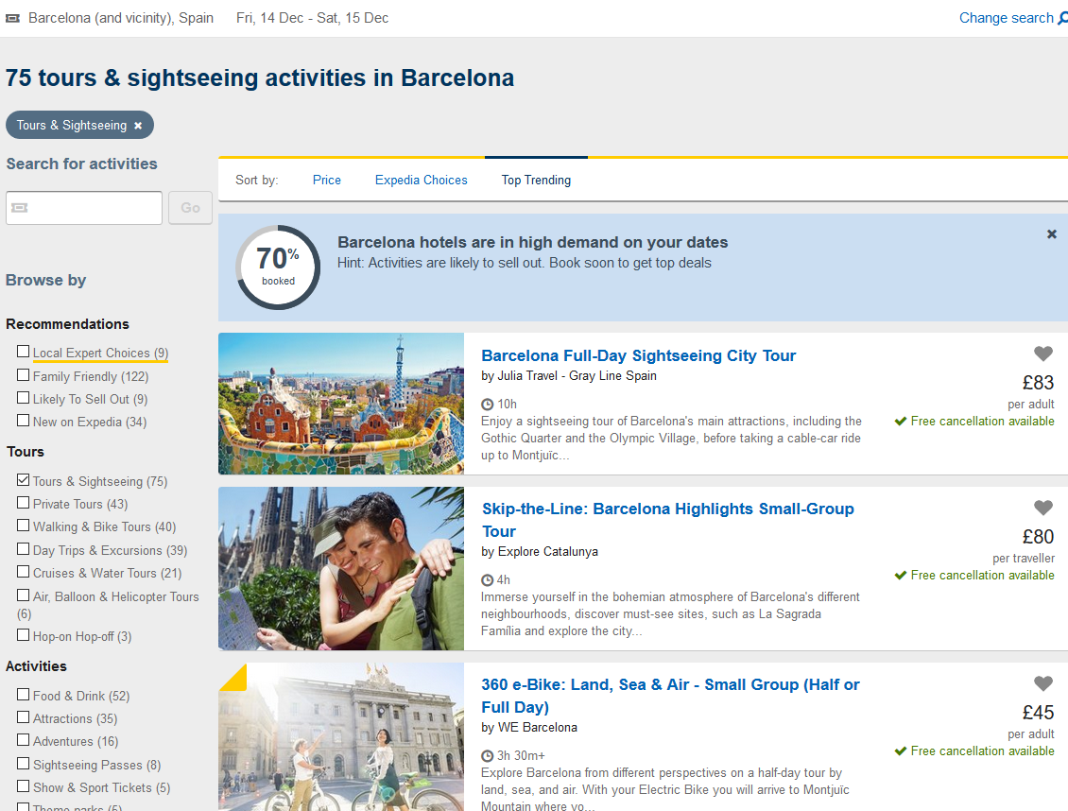The height and width of the screenshot is (811, 1068).
Task: Click heart icon for 360 e-Bike tour
Action: coord(1042,683)
